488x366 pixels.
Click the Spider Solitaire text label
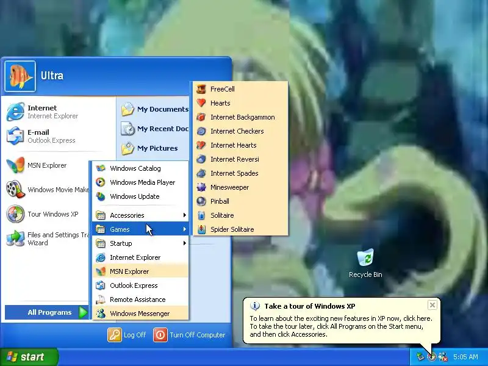point(232,229)
